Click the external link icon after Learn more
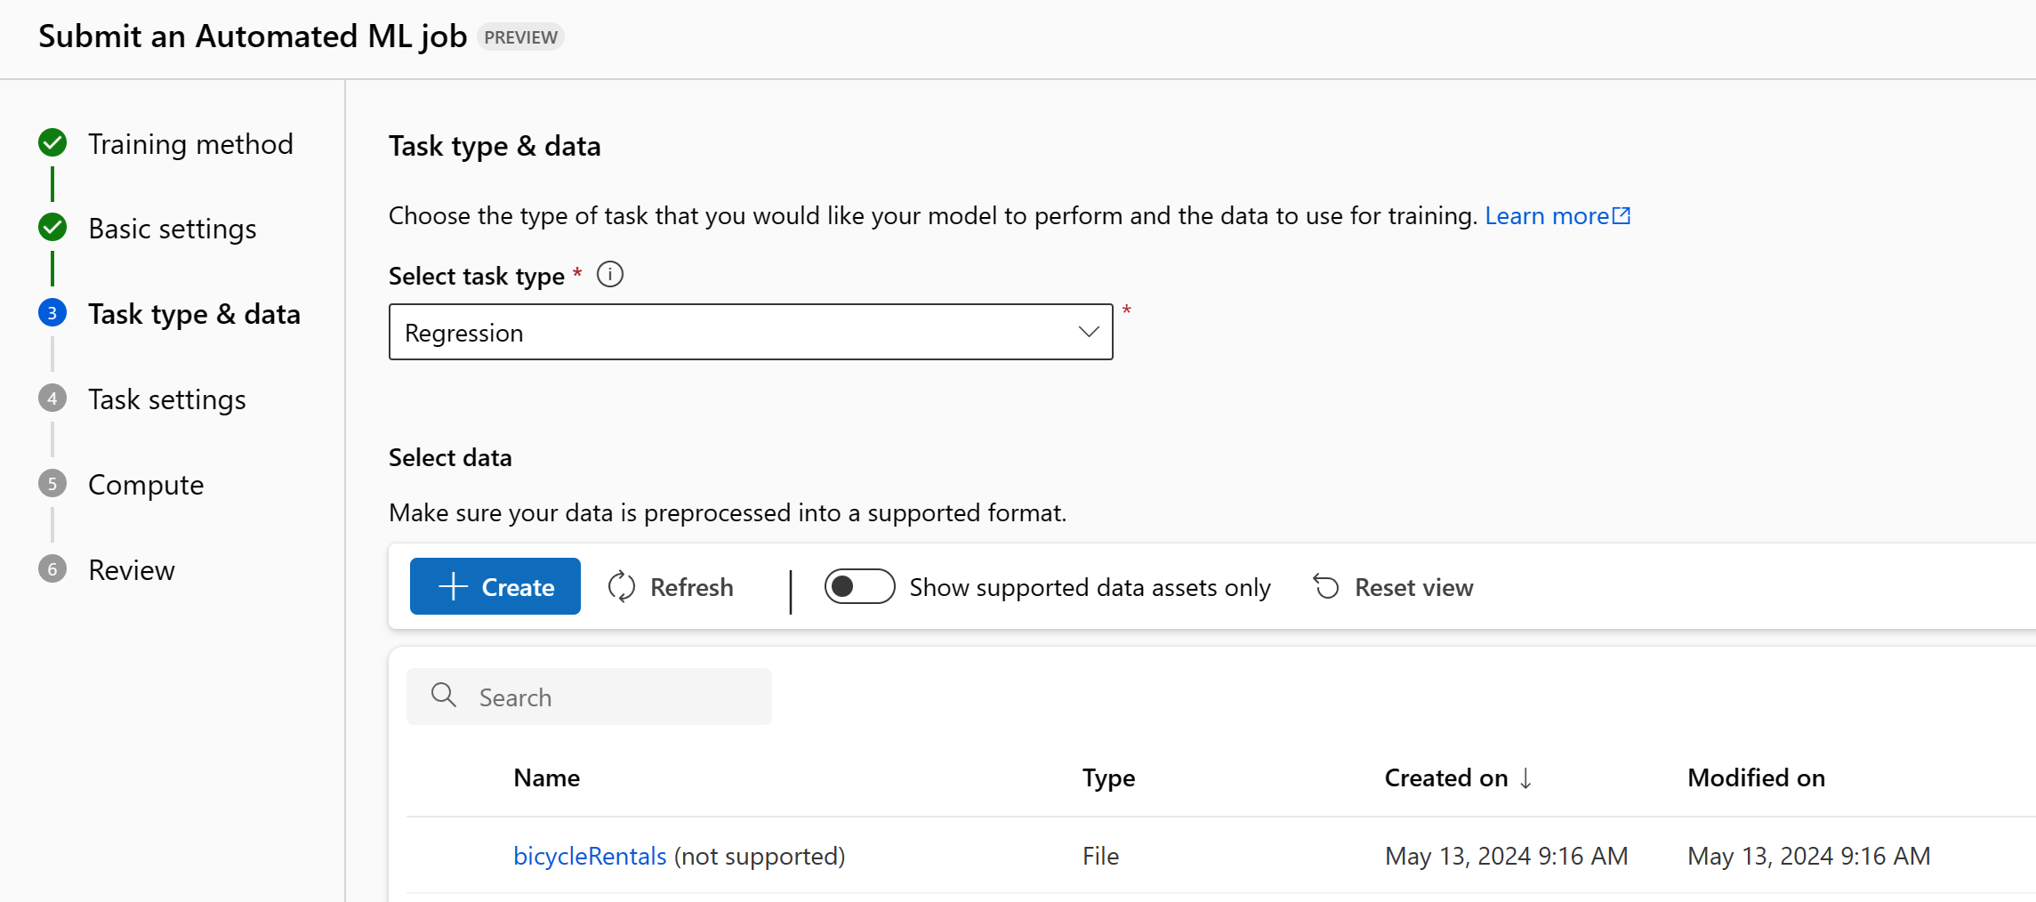The width and height of the screenshot is (2036, 902). pos(1622,216)
